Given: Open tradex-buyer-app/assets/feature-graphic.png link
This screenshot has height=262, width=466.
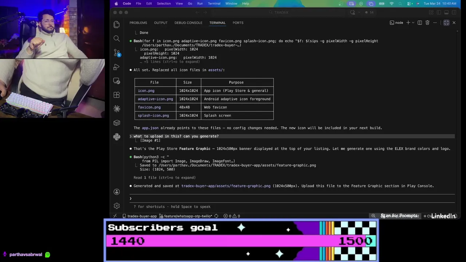Looking at the screenshot, I should 226,186.
